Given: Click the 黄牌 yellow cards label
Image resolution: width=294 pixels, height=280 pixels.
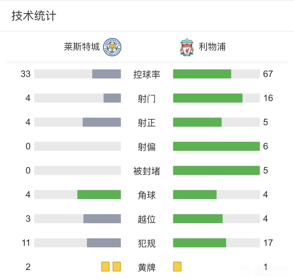Looking at the screenshot, I should click(147, 267).
